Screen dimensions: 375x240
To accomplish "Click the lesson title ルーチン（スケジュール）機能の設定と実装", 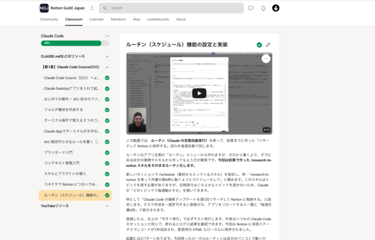I will (177, 45).
